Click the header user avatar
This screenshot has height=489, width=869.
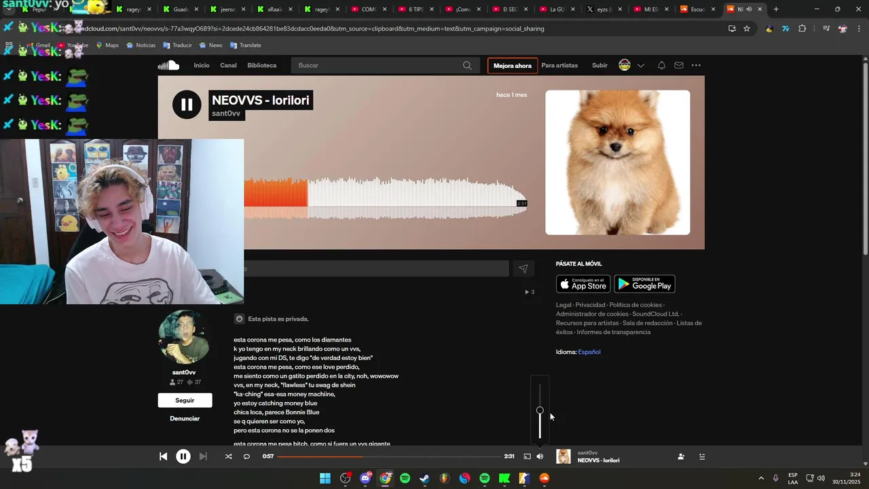[x=625, y=65]
